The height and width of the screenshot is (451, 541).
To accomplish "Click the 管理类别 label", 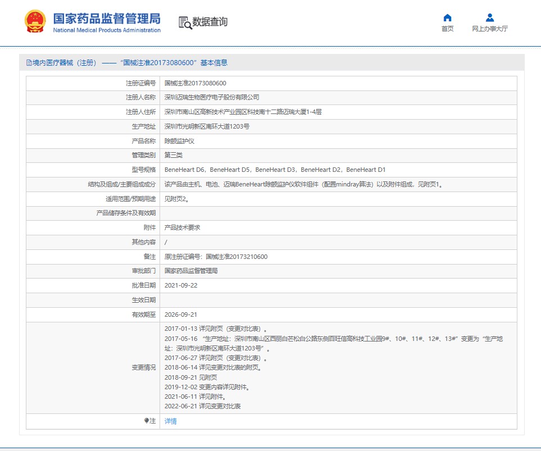I will click(x=144, y=155).
